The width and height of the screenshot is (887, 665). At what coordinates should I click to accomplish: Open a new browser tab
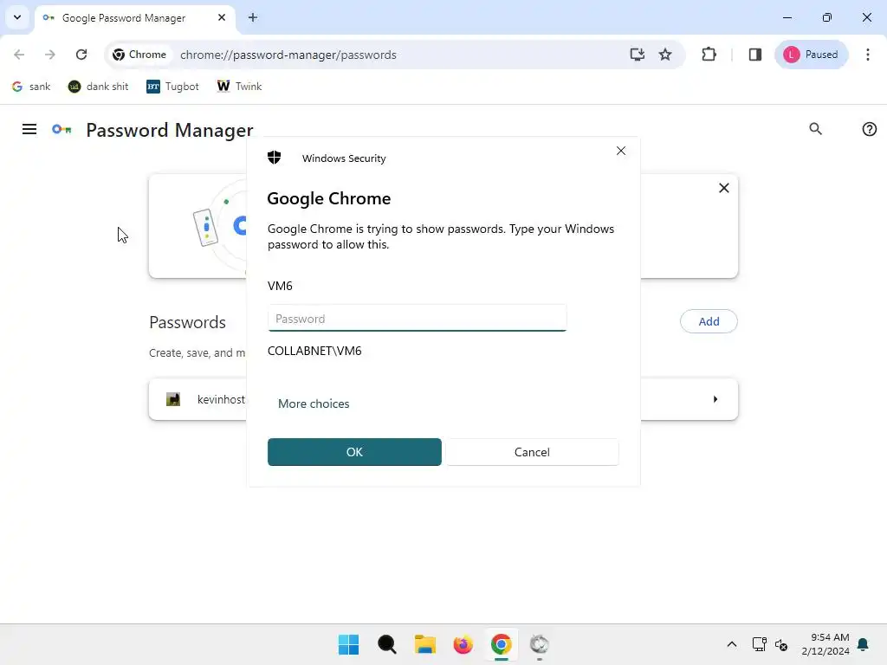pos(253,17)
